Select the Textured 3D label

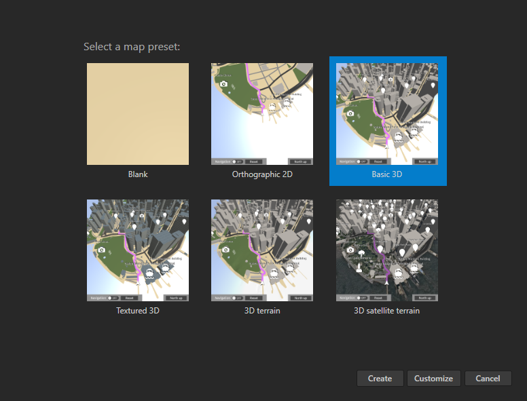point(138,311)
